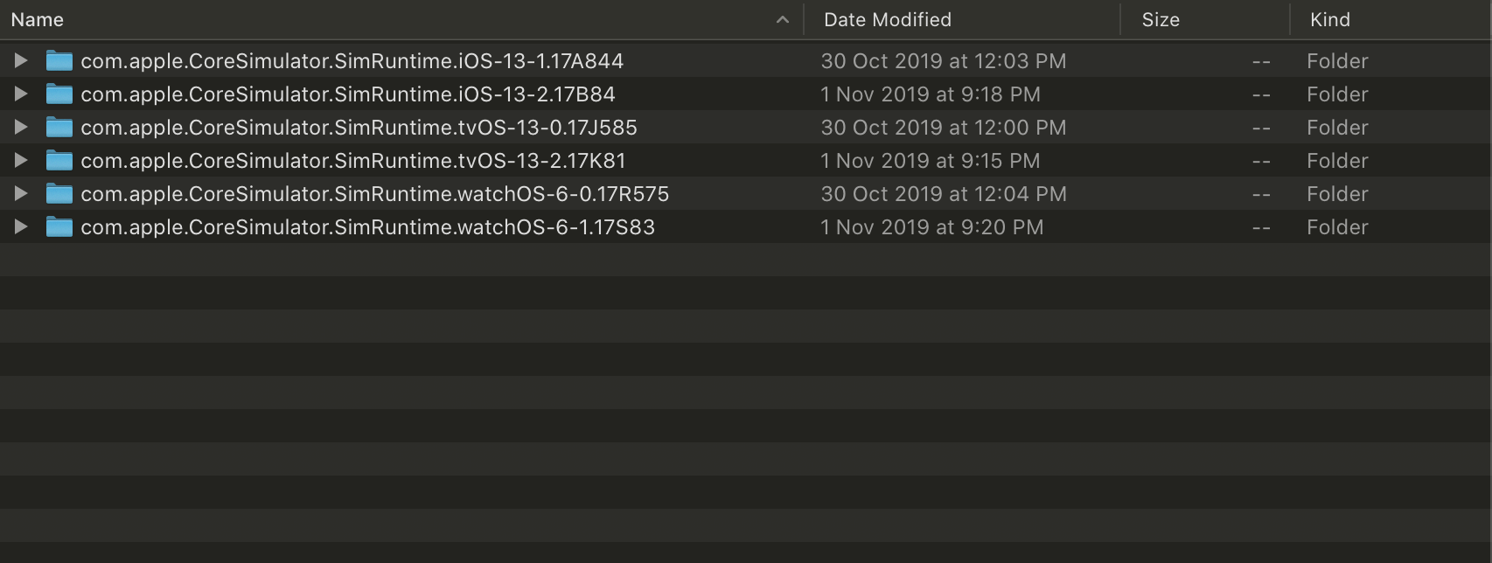Sort files by the Name column header

click(x=38, y=20)
